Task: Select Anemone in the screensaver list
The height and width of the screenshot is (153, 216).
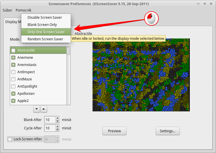Action: [x=38, y=58]
